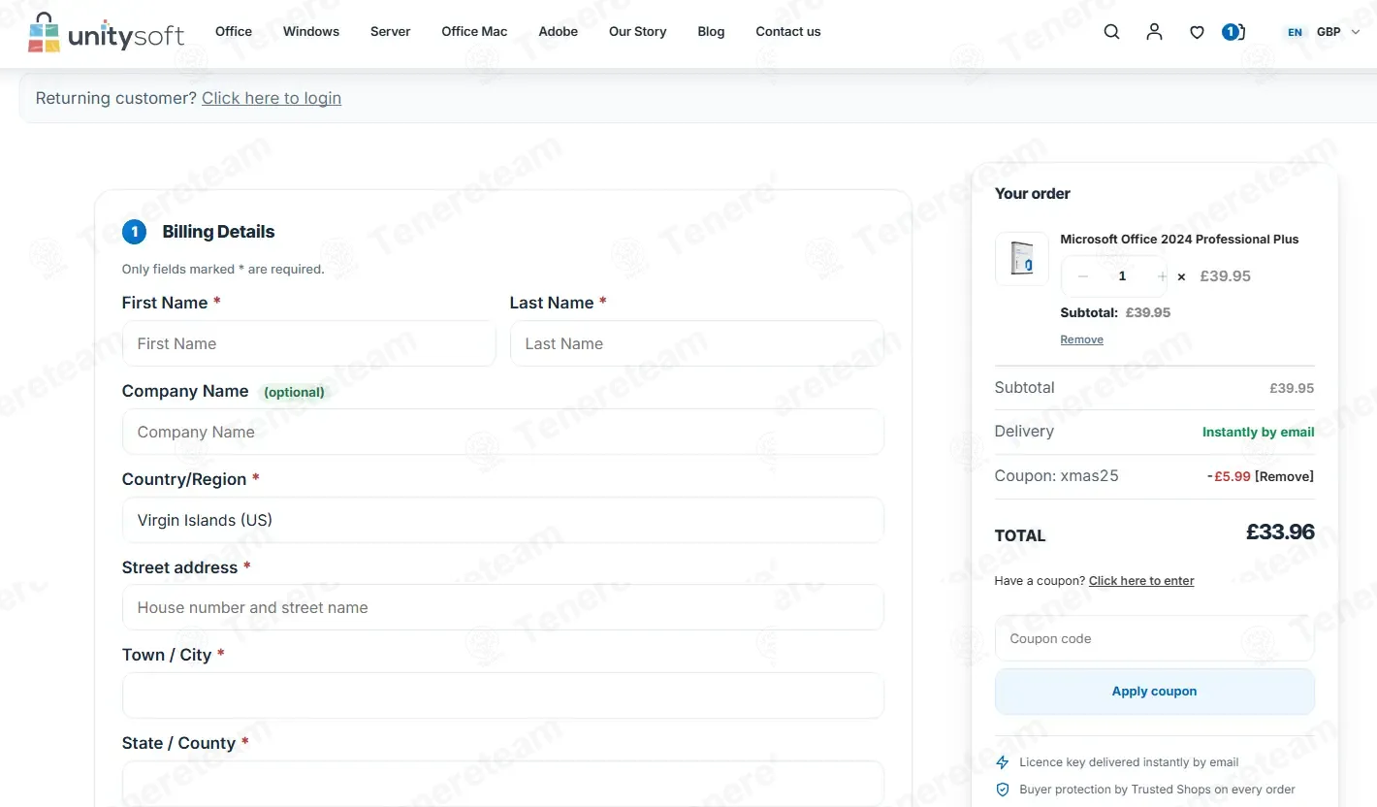Open the site search icon
Viewport: 1377px width, 807px height.
tap(1111, 32)
